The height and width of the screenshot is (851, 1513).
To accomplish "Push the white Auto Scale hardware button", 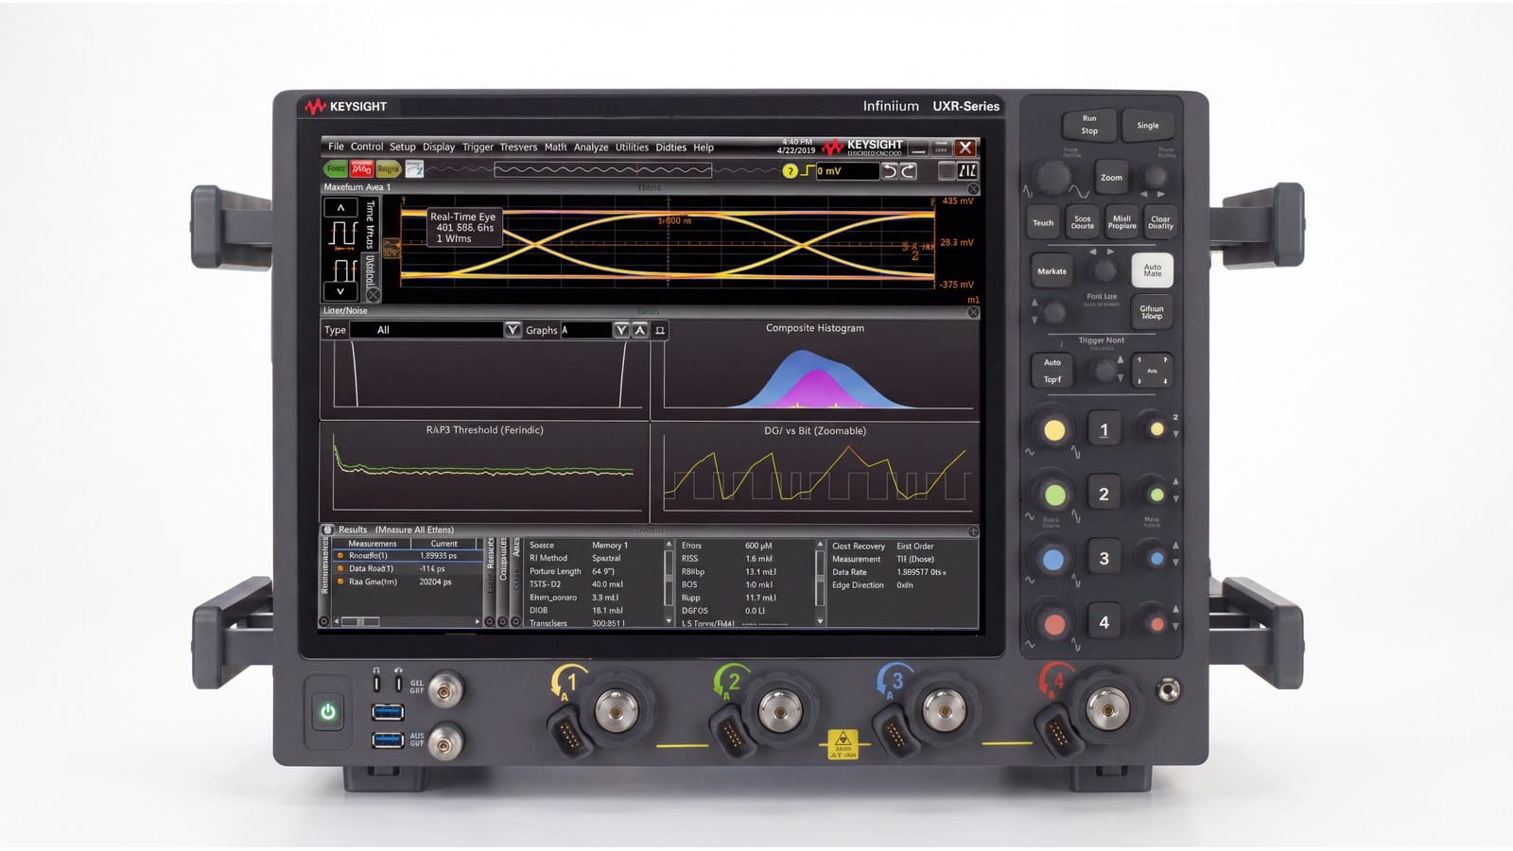I will coord(1152,270).
